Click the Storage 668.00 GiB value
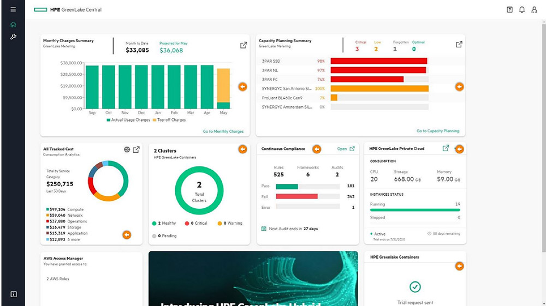Viewport: 546px width, 306px height. 407,179
